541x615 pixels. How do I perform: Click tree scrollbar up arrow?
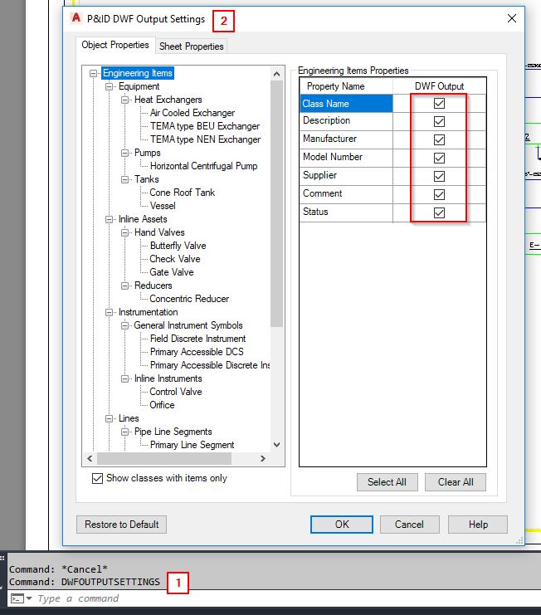click(x=277, y=74)
